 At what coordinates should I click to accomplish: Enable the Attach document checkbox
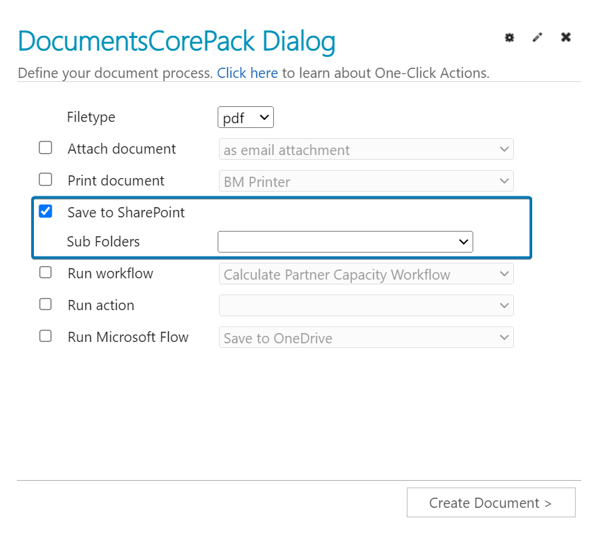click(45, 148)
